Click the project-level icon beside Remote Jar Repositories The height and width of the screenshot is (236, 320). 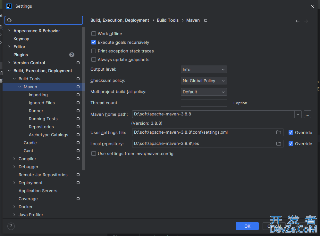(x=78, y=175)
